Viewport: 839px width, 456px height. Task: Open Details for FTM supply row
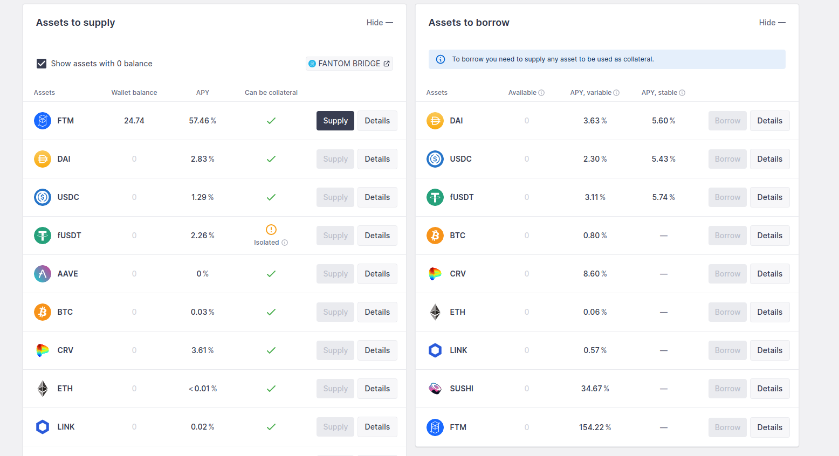377,121
